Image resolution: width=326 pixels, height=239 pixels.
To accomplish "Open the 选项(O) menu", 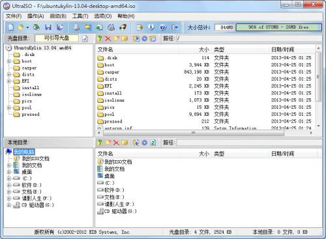I will pyautogui.click(x=103, y=16).
